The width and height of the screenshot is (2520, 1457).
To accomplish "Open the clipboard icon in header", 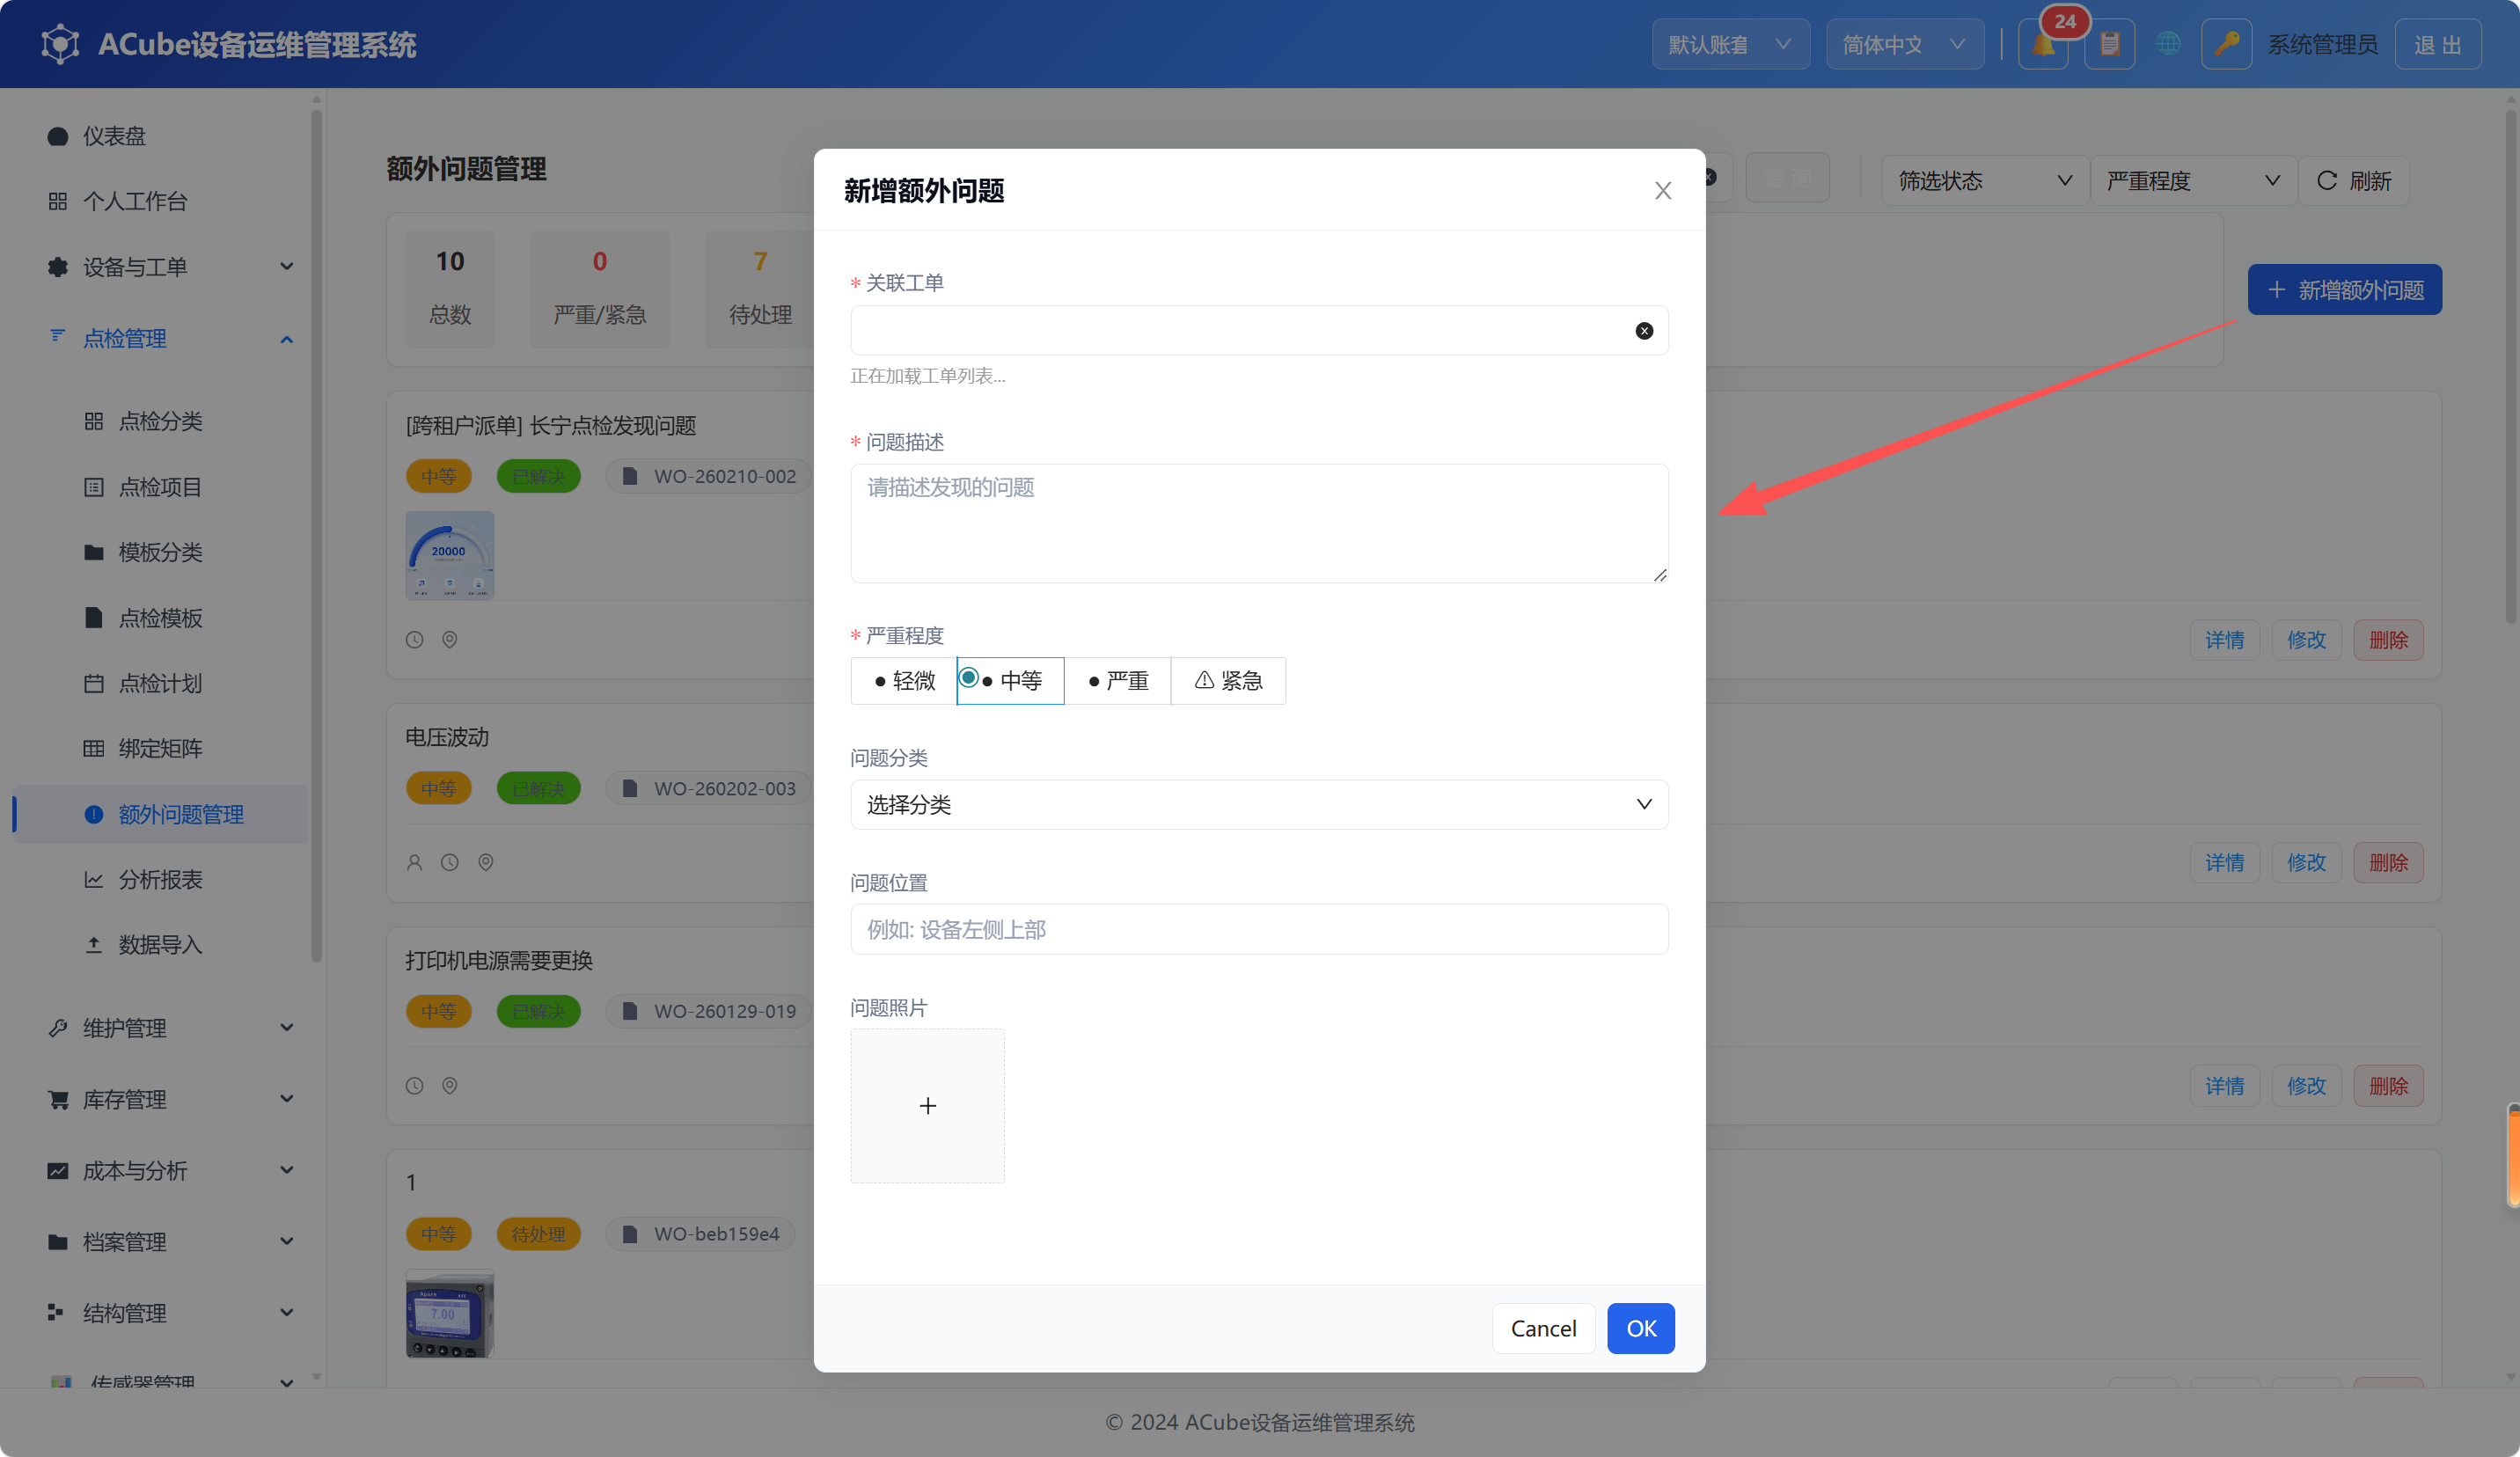I will point(2109,44).
